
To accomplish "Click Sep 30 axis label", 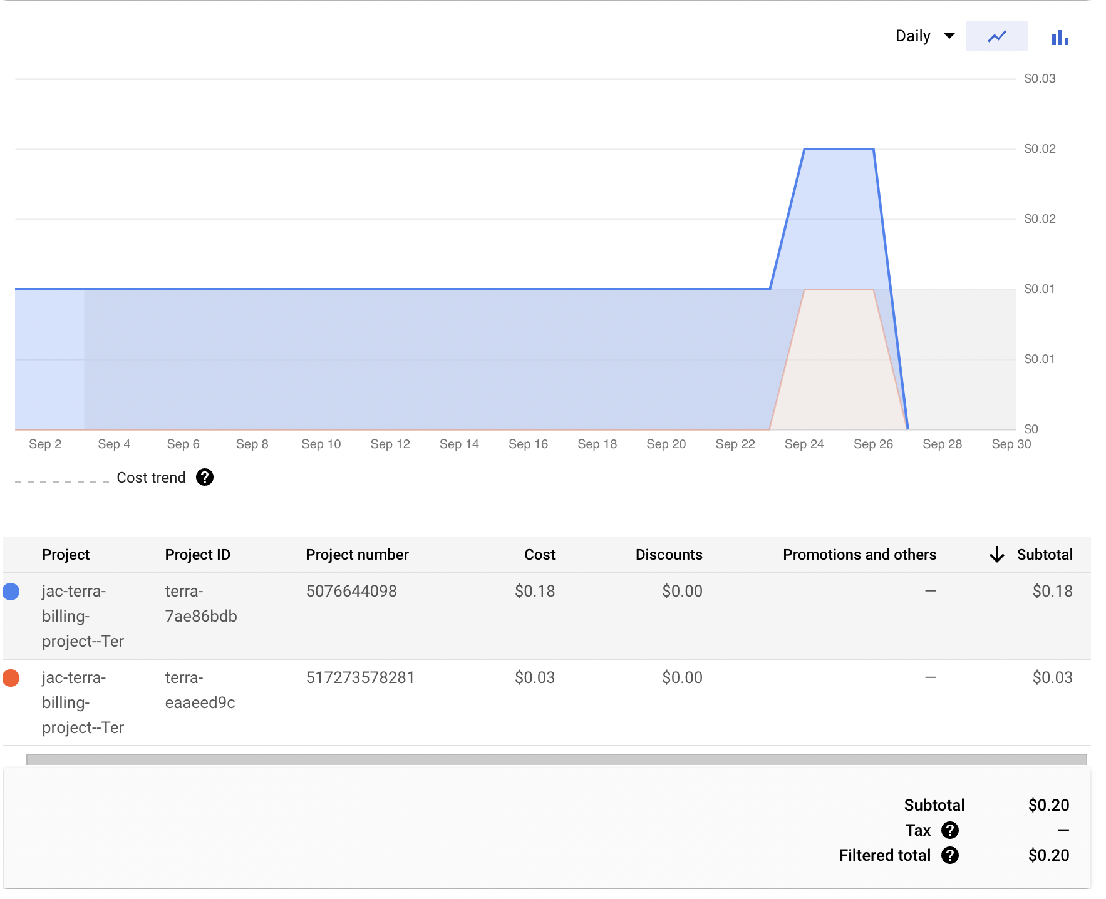I will (x=1011, y=444).
